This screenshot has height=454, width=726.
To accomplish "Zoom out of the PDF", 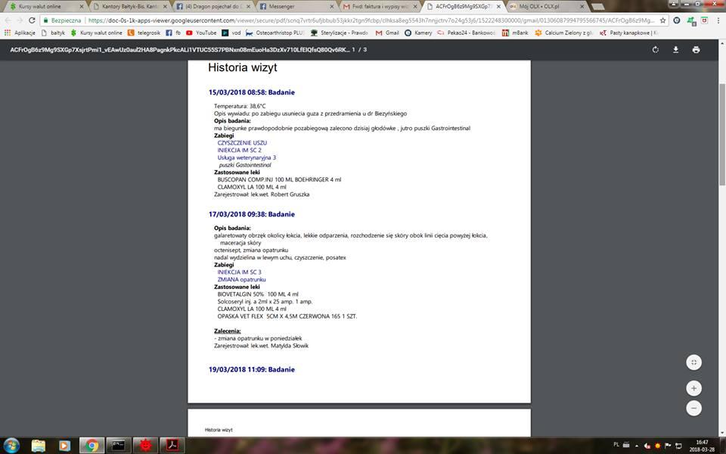I will tap(693, 409).
